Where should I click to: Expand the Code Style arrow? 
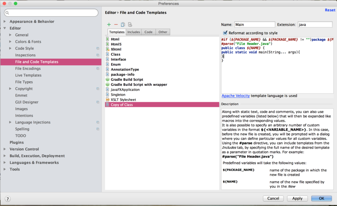(10, 48)
